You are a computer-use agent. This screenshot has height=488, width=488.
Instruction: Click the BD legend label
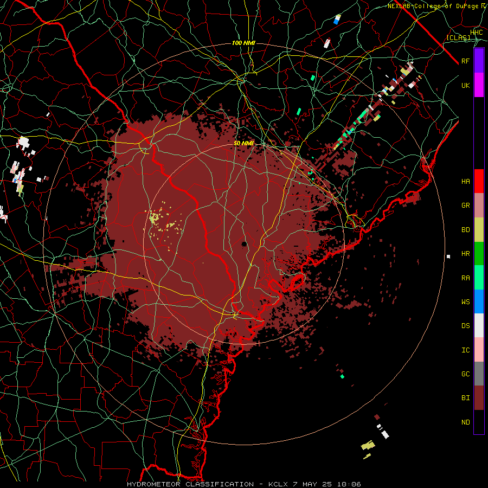click(x=465, y=230)
